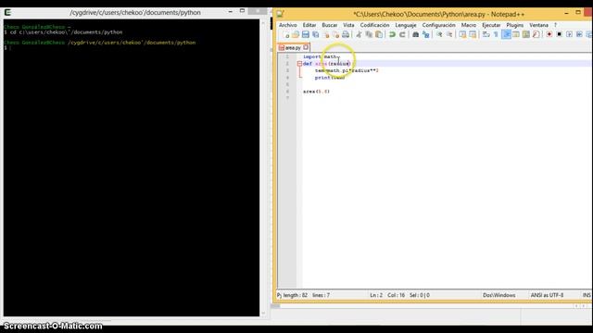
Task: Open the Configuración menu
Action: click(438, 25)
